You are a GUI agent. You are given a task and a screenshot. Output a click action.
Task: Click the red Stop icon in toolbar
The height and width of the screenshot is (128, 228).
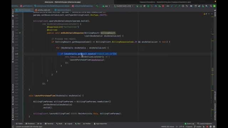click(x=163, y=6)
